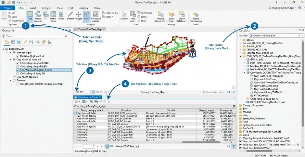
Task: Click List By Data Source cylinder icon
Action: pos(13,42)
